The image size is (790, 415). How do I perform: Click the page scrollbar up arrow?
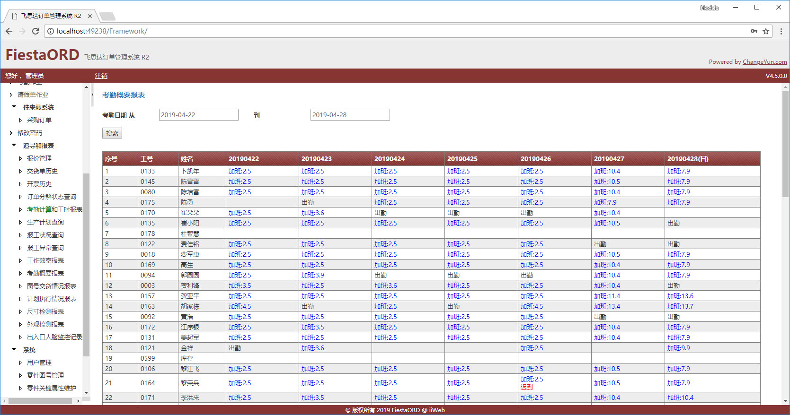coord(786,87)
